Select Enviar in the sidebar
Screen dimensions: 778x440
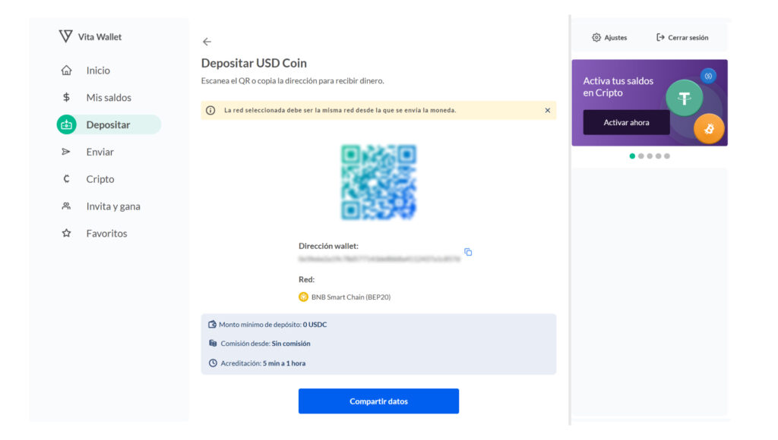[100, 152]
